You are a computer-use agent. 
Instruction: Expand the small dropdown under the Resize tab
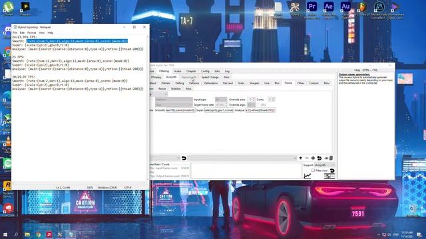point(158,94)
